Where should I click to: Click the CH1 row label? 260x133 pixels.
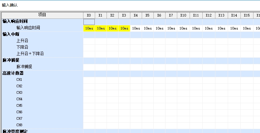19,80
